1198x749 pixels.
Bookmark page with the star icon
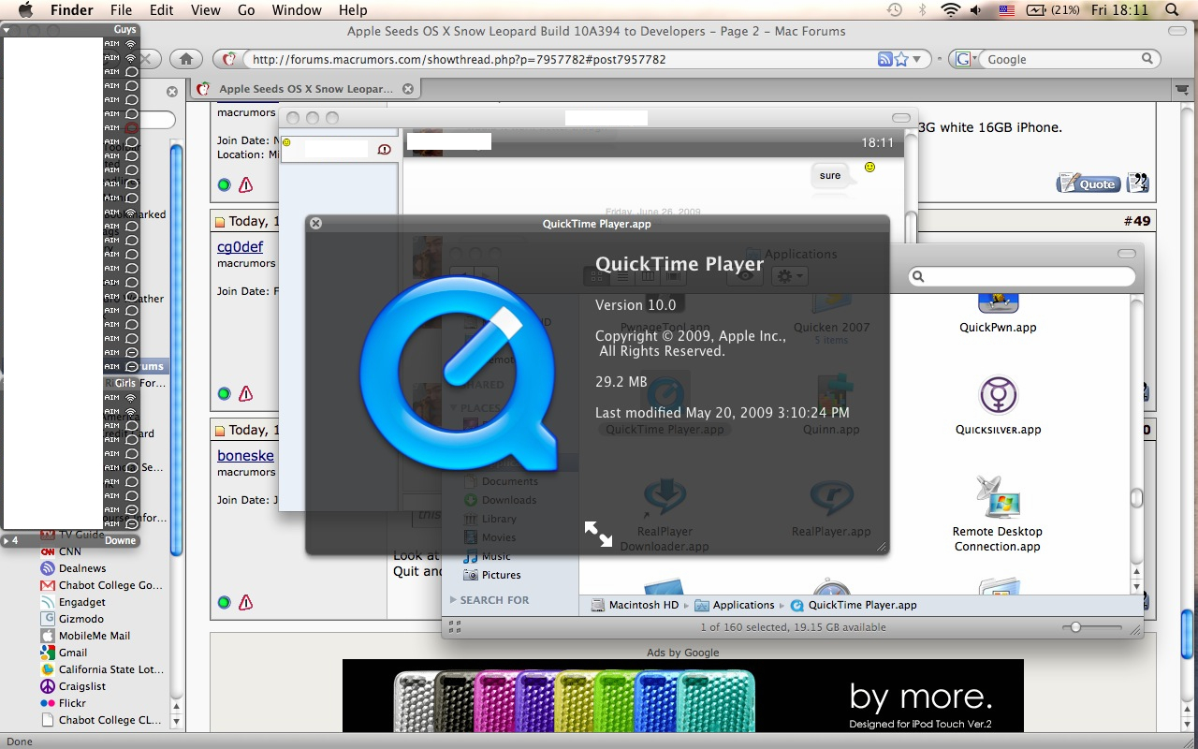pos(901,59)
